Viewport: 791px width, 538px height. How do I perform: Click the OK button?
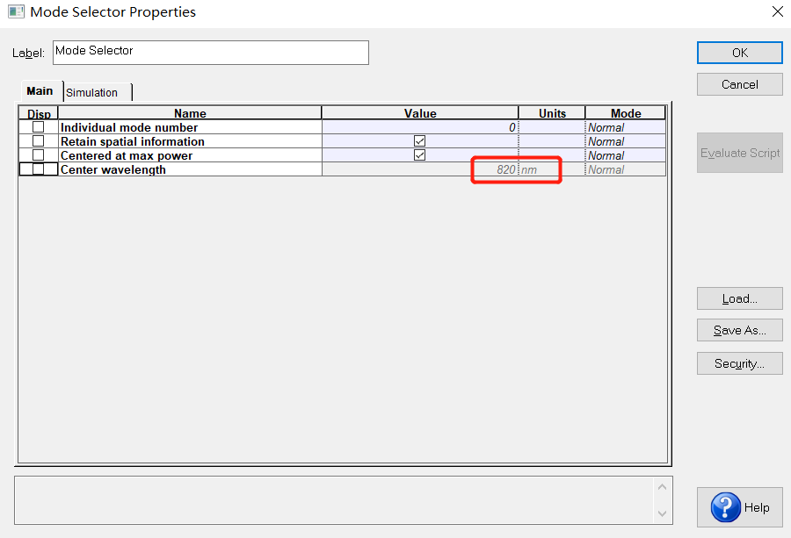739,53
